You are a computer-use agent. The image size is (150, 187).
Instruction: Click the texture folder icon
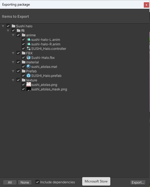coord(24,80)
